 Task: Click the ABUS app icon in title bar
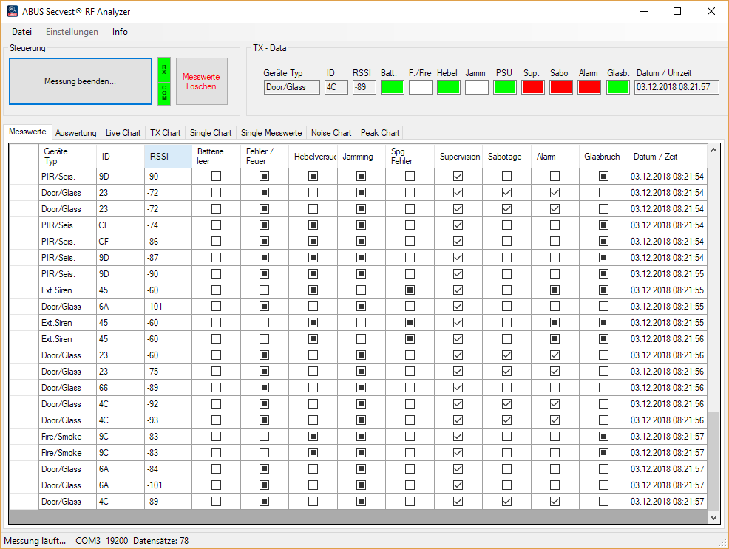click(13, 11)
